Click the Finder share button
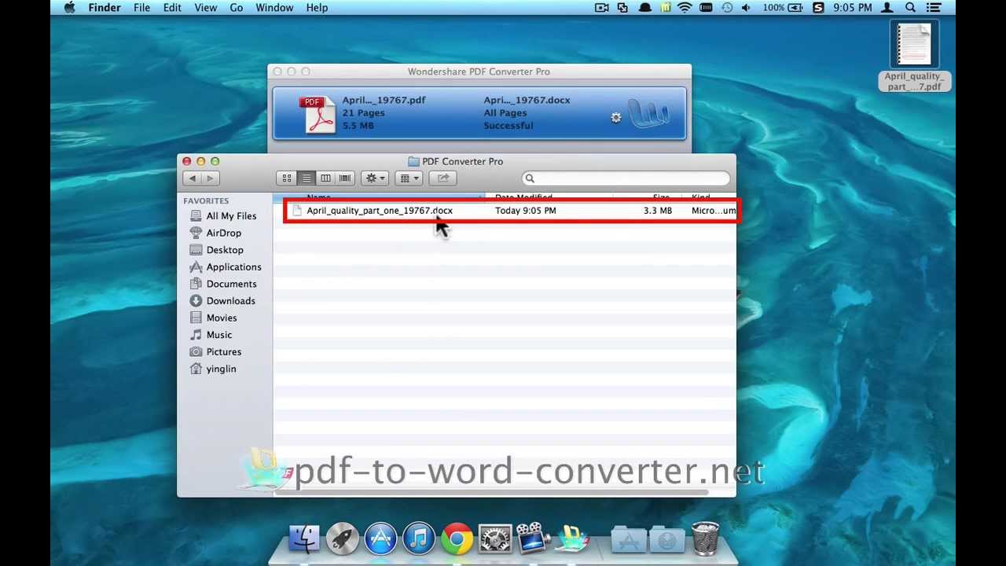1006x566 pixels. (443, 178)
